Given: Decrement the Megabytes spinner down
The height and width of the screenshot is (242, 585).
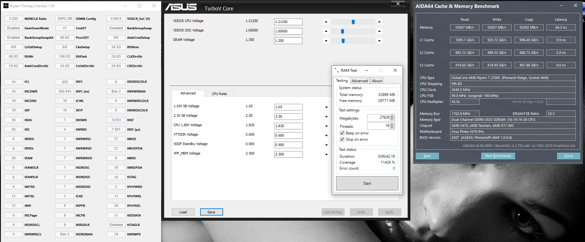Looking at the screenshot, I should [392, 119].
